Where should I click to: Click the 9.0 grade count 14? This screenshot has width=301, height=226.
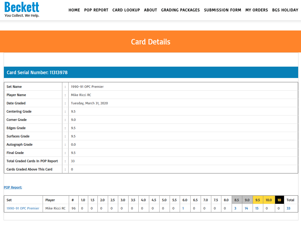[246, 208]
